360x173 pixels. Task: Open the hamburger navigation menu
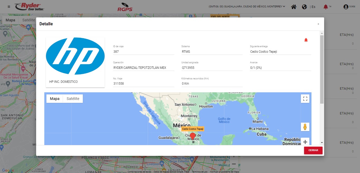tap(9, 7)
